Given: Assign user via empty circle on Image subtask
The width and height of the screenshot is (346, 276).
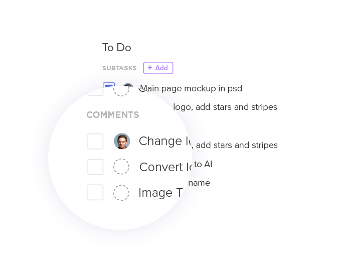Looking at the screenshot, I should (121, 193).
